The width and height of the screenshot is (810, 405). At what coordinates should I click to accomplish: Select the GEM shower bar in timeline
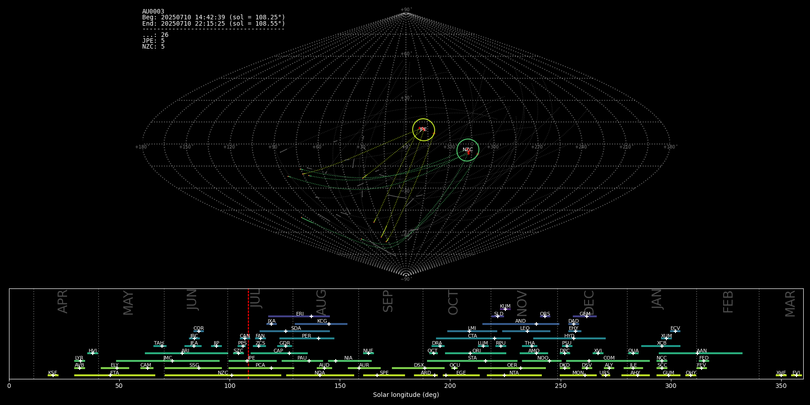coord(585,316)
